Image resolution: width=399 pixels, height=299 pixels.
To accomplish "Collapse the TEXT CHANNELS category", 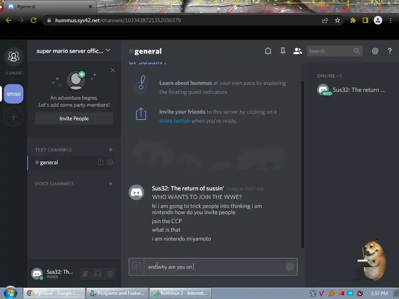I will click(x=53, y=150).
